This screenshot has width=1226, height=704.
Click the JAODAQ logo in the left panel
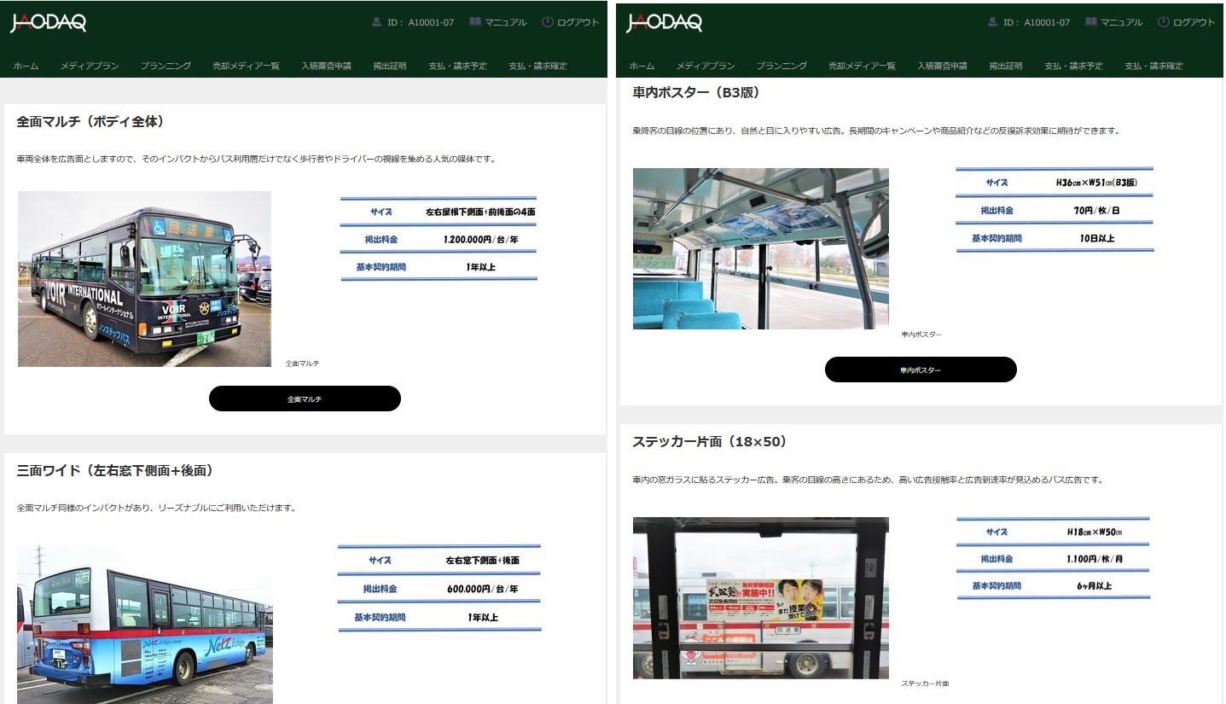[x=49, y=23]
